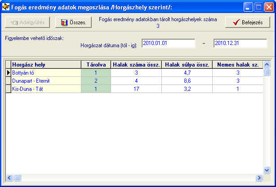The height and width of the screenshot is (187, 276).
Task: Click weight value 3,2 for Kis-Duna
Action: coord(187,89)
